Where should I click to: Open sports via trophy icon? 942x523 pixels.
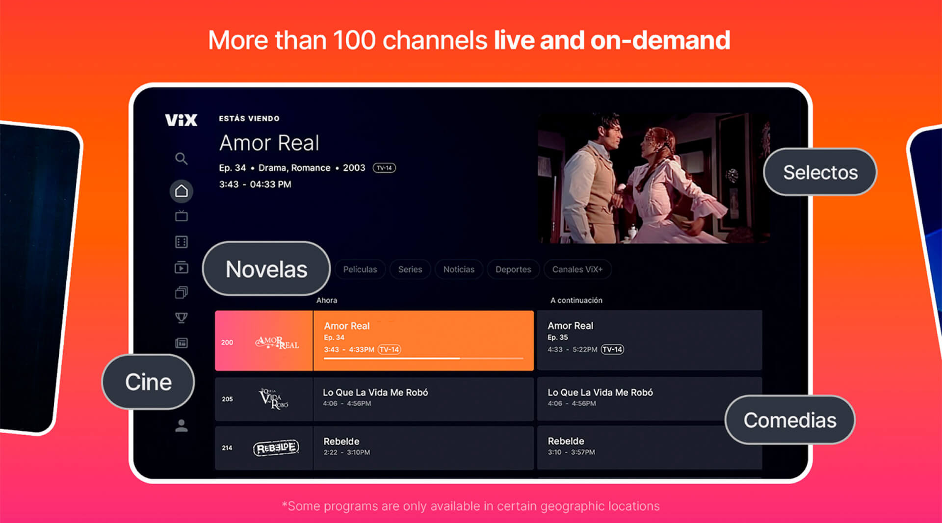tap(181, 318)
